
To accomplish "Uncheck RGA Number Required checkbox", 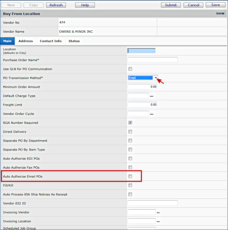I will (130, 123).
